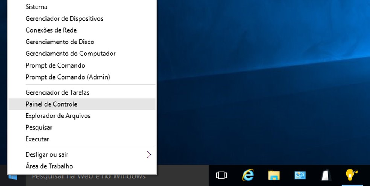
Task: Launch Prompt de Comando
Action: click(82, 65)
